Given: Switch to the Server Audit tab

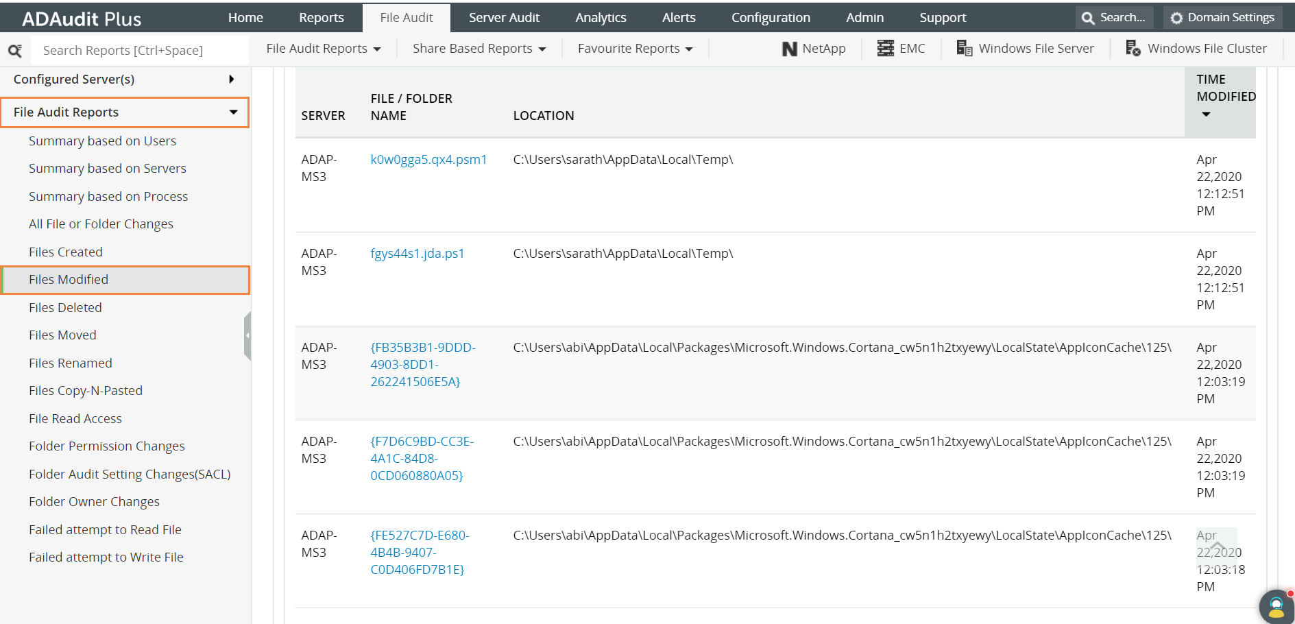Looking at the screenshot, I should [504, 17].
